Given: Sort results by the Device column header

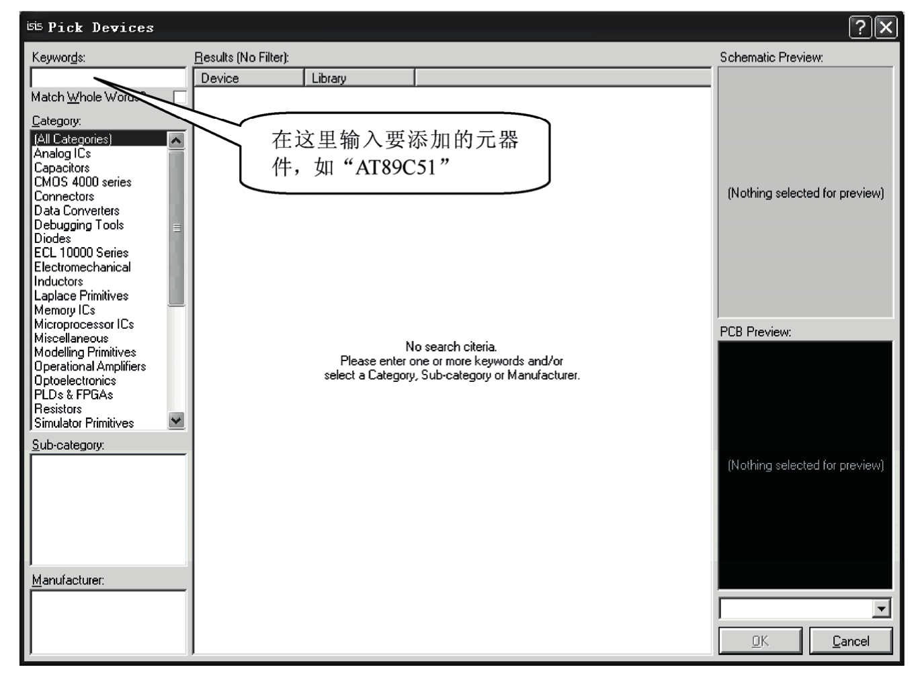Looking at the screenshot, I should 249,78.
